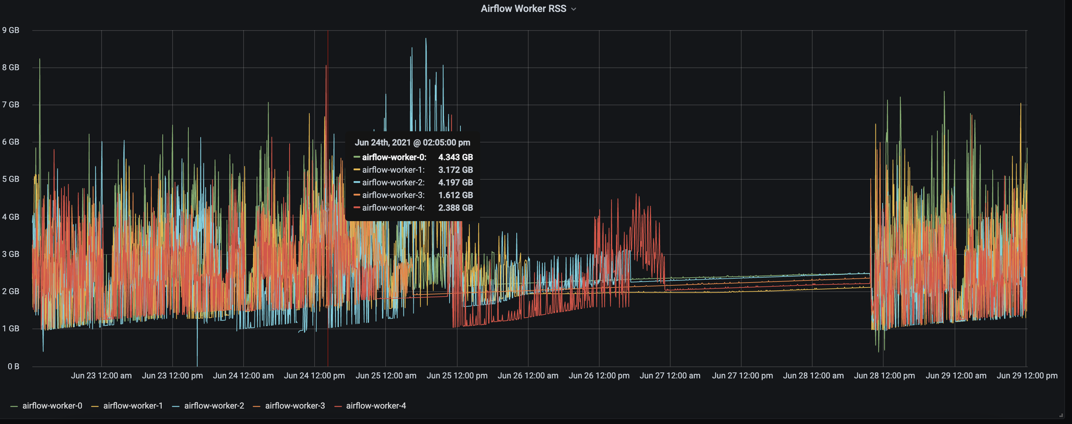This screenshot has height=424, width=1072.
Task: Toggle the airflow-worker-3 series in the legend
Action: [x=295, y=406]
